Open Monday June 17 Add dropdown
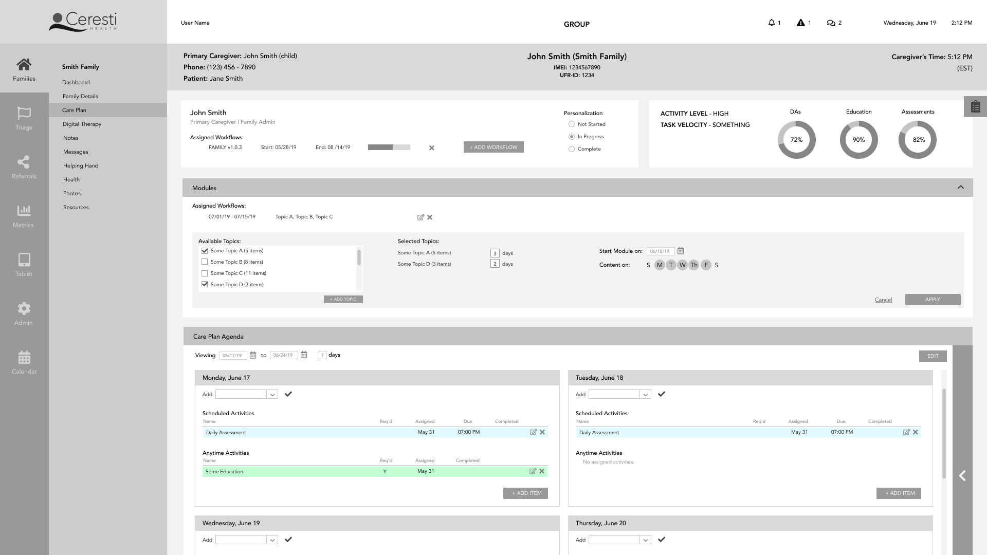The image size is (987, 555). (272, 395)
